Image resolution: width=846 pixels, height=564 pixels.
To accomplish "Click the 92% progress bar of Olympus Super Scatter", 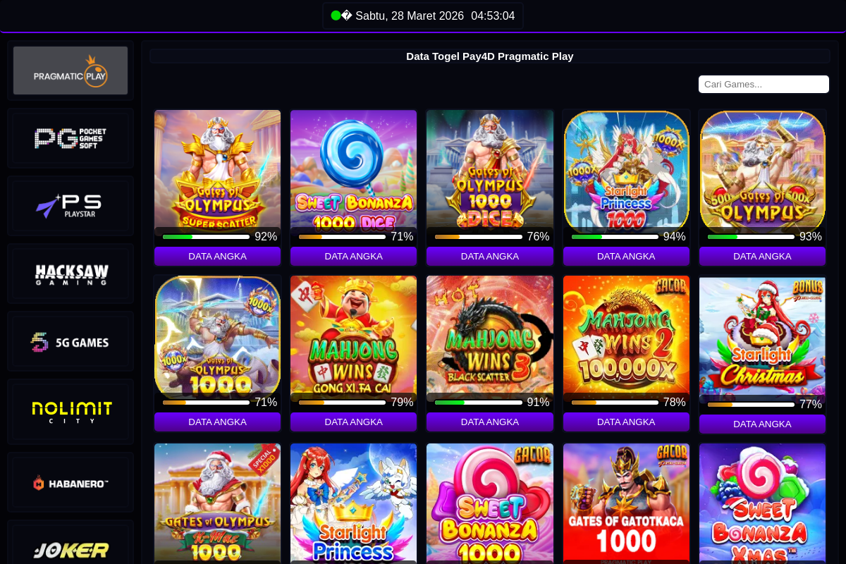I will (206, 237).
